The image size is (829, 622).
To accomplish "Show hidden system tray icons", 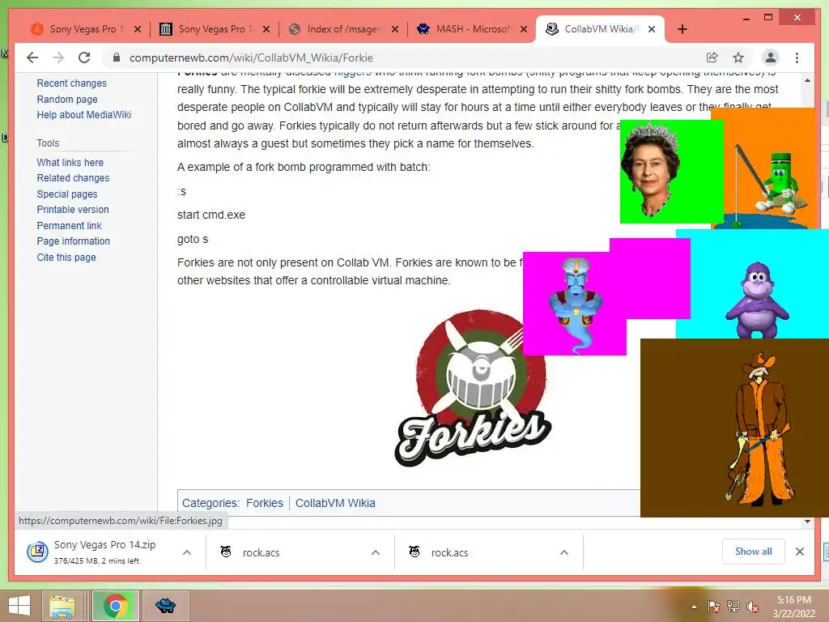I will (694, 607).
